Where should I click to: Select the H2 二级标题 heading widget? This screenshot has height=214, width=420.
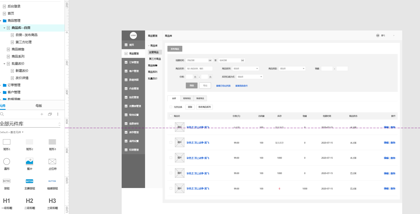(29, 203)
